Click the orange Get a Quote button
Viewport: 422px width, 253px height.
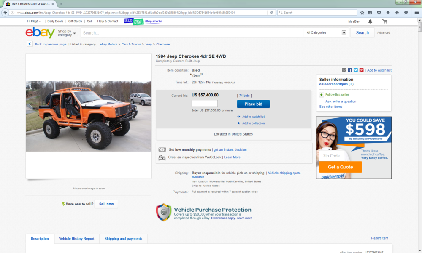(x=341, y=167)
